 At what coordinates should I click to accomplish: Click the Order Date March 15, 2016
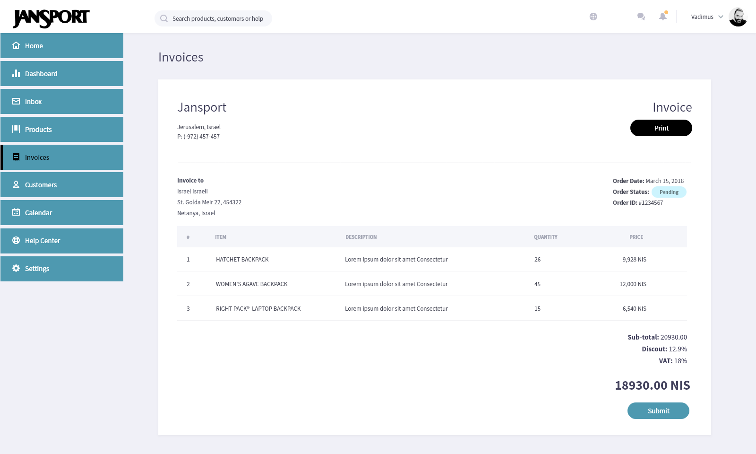648,181
